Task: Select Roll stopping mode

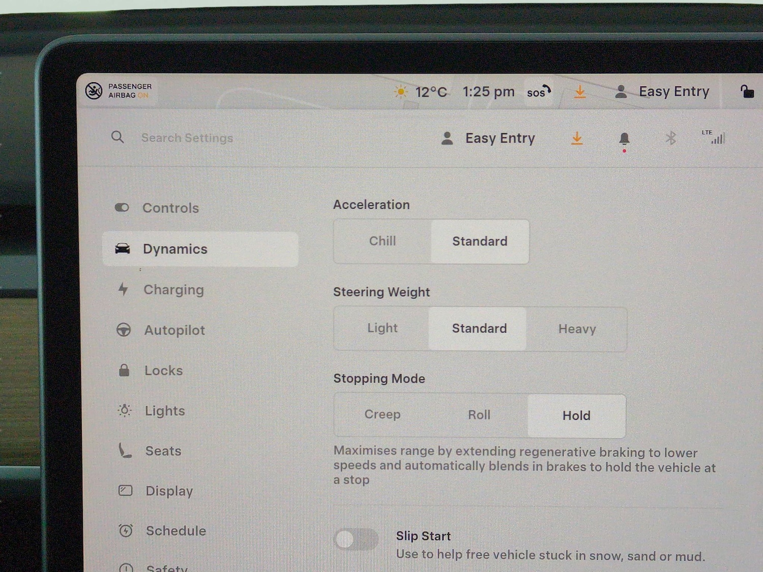Action: coord(479,415)
